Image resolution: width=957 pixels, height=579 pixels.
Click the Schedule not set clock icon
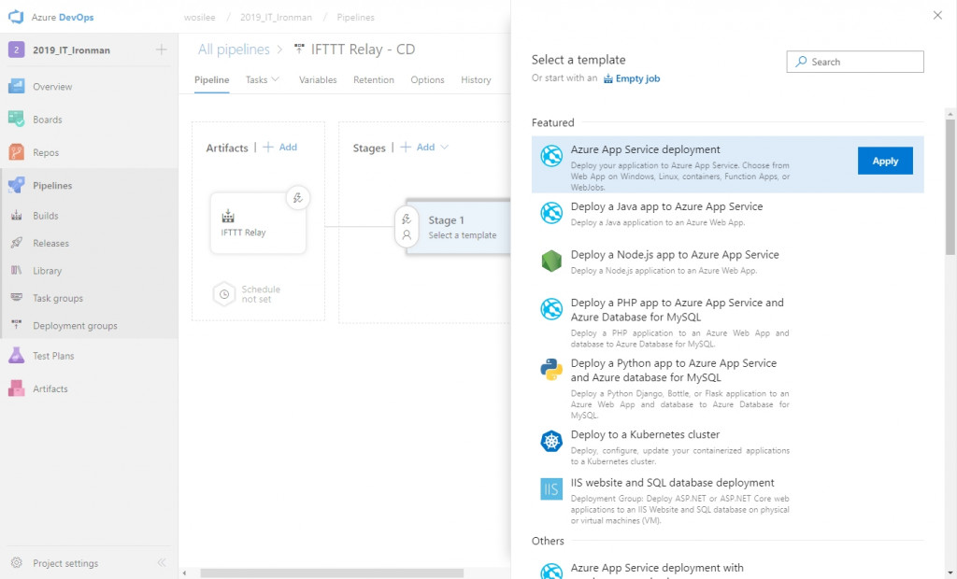[224, 294]
